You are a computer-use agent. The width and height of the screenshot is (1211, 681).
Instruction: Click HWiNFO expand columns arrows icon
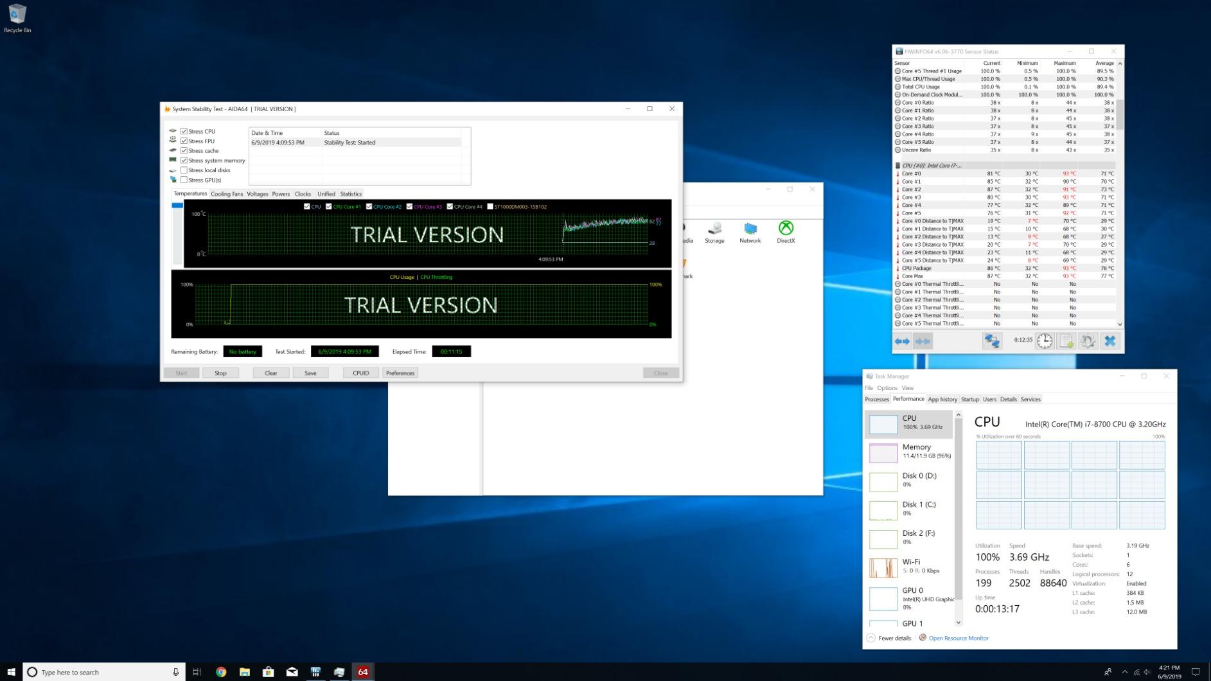pos(902,341)
